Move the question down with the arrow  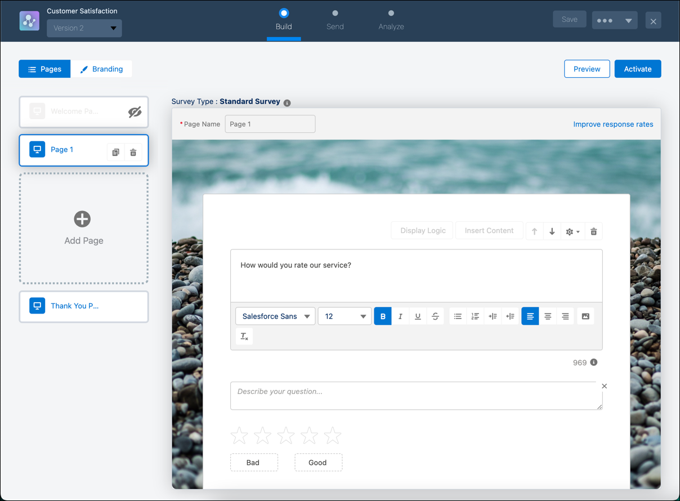tap(552, 231)
